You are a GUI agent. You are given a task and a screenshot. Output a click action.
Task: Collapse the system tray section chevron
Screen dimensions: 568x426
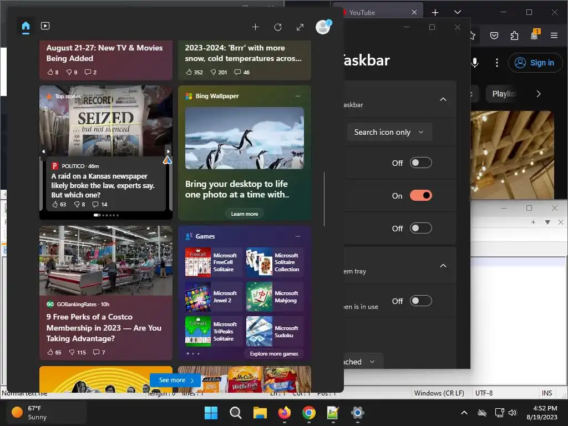point(443,266)
